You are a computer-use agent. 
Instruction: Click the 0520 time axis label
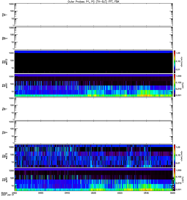pos(120,193)
